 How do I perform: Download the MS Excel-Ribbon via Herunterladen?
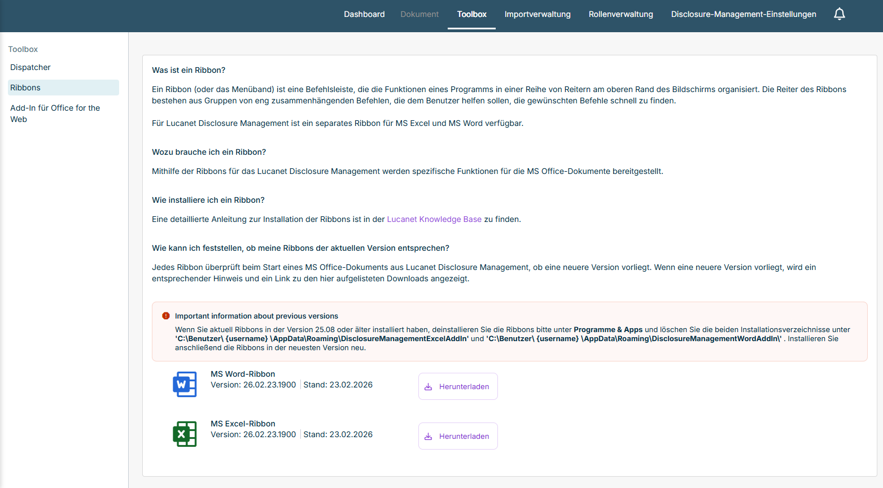pos(458,436)
